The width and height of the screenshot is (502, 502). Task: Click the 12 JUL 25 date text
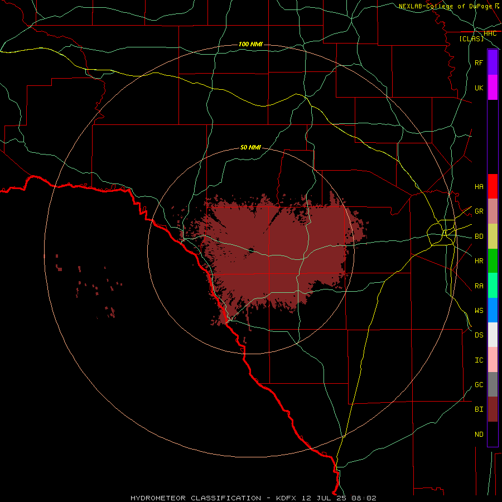(324, 498)
